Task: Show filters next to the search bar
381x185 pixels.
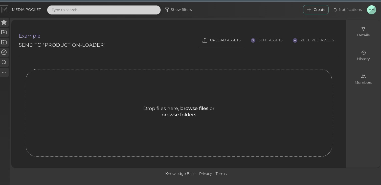Action: click(x=178, y=10)
